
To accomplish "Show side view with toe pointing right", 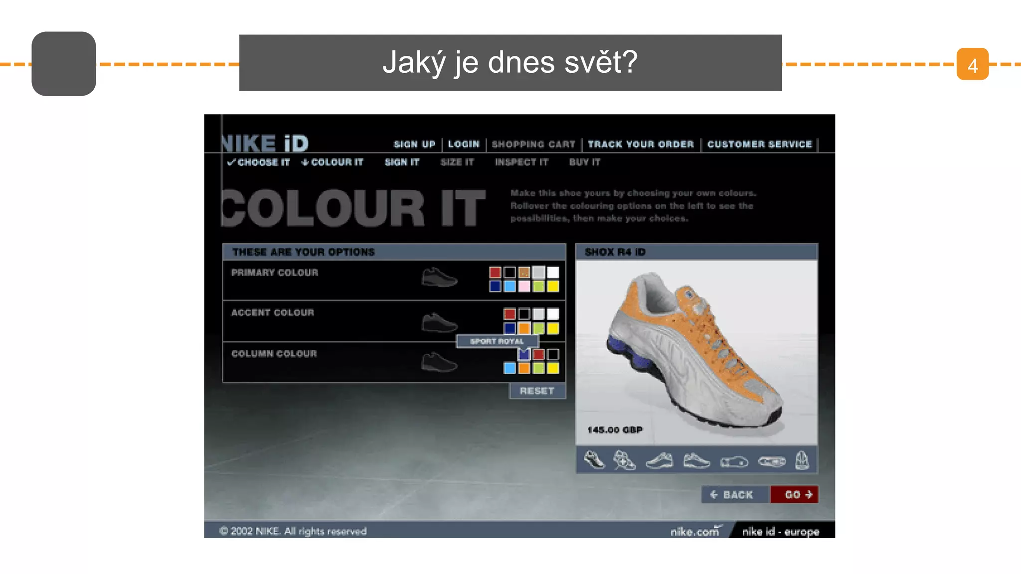I will [x=696, y=460].
